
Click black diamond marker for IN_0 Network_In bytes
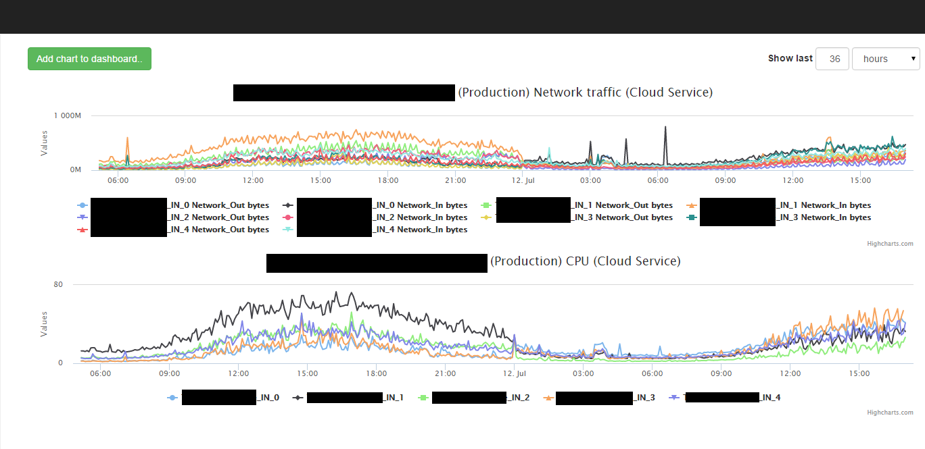[x=288, y=205]
